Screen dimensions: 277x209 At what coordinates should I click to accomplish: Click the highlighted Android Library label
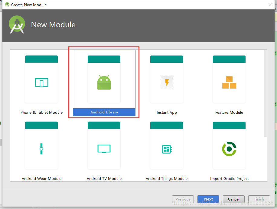[104, 112]
